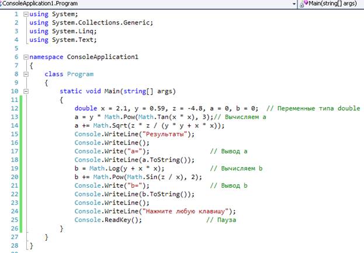Collapse the namespace ConsoleApplication1 block
The width and height of the screenshot is (364, 253).
coord(26,57)
